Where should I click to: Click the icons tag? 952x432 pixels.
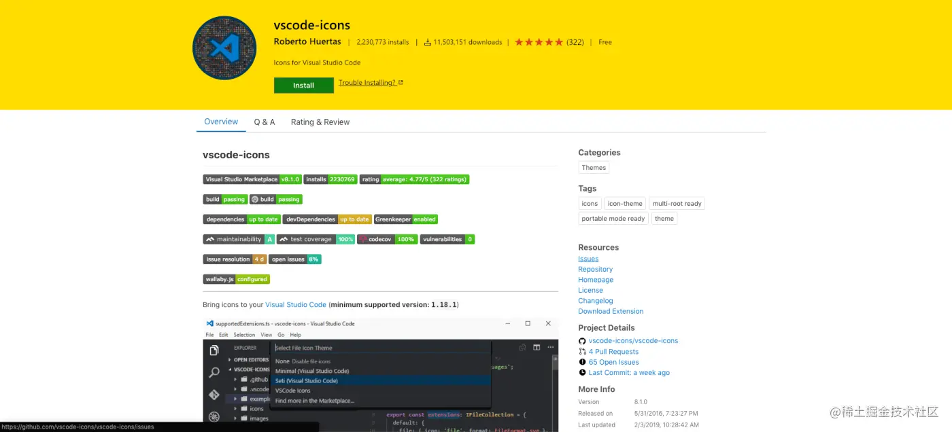click(x=590, y=204)
